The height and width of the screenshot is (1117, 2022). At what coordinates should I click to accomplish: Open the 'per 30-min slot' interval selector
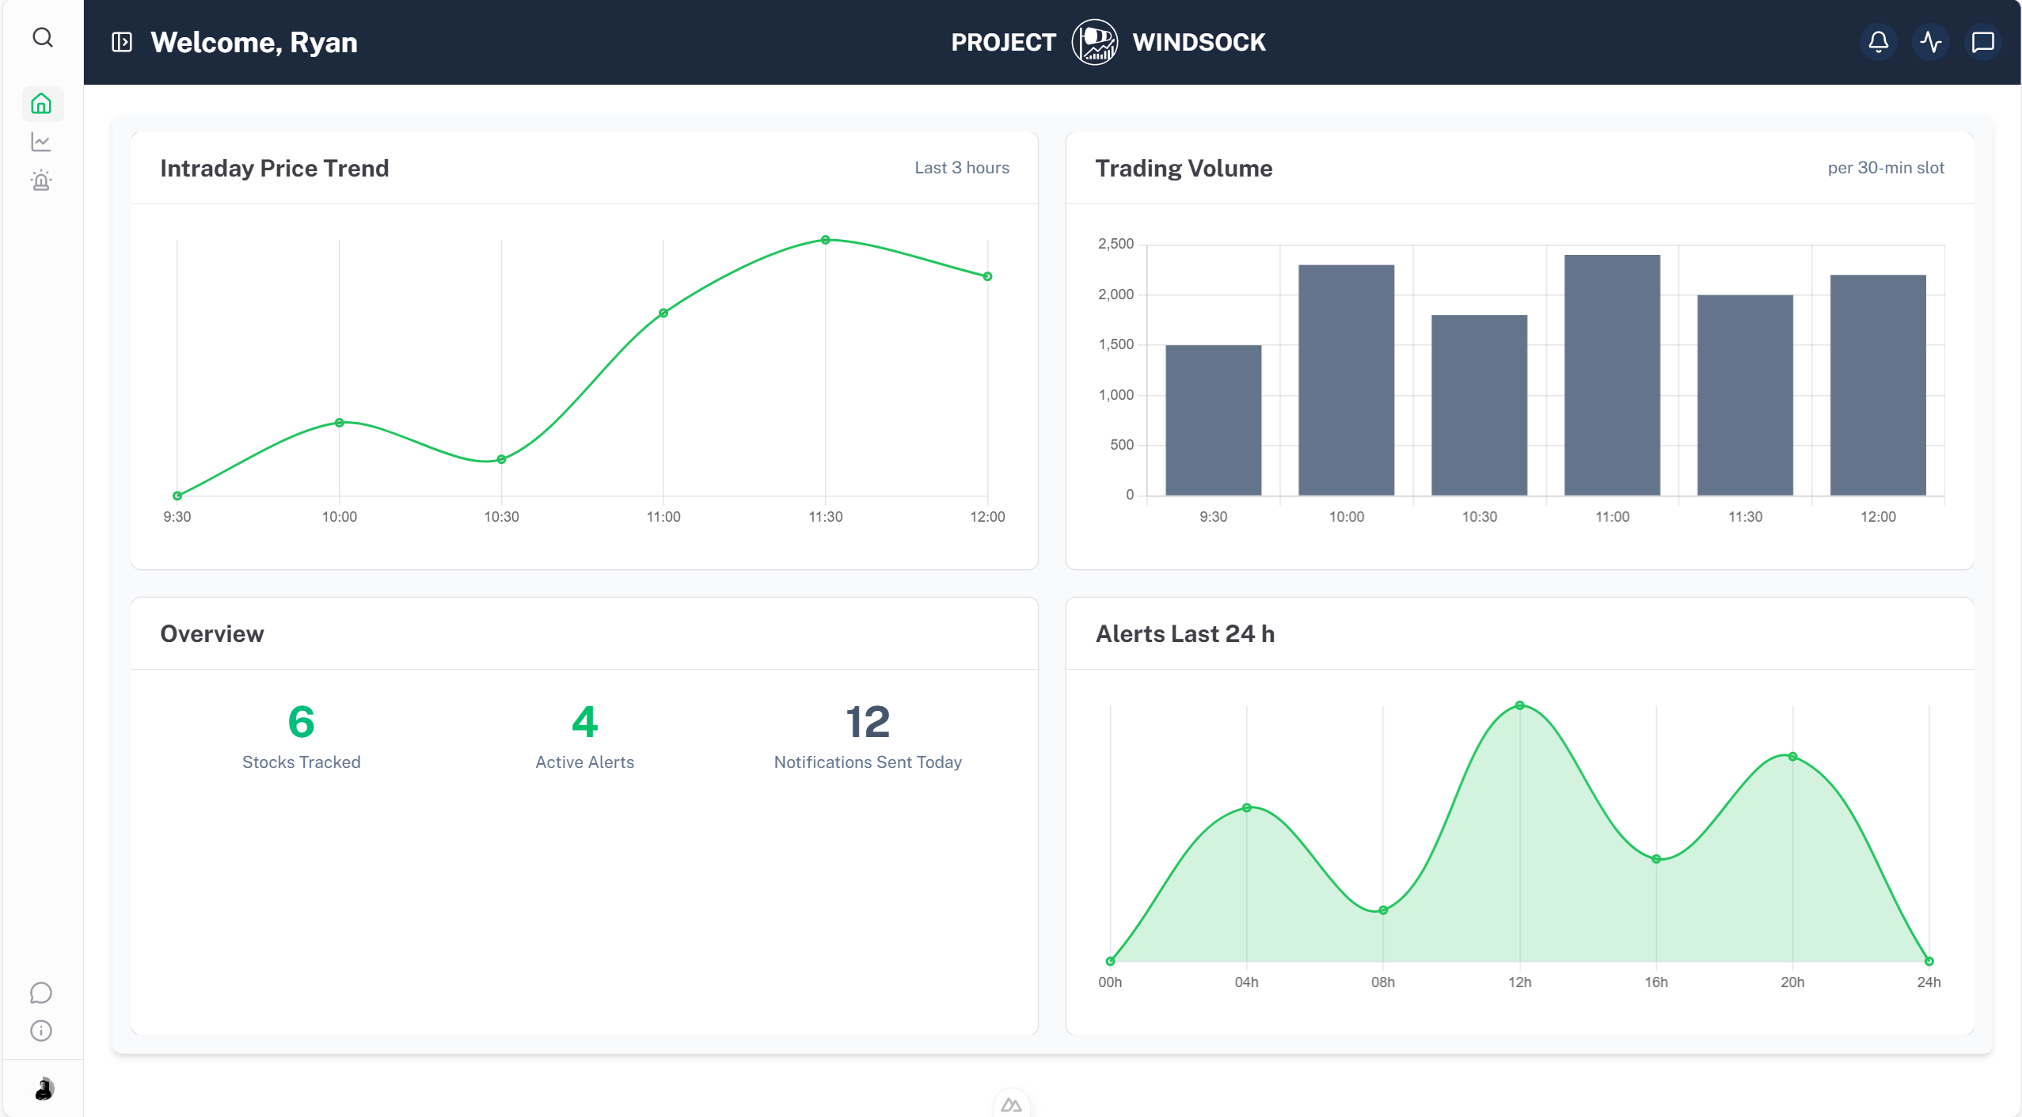(1885, 167)
